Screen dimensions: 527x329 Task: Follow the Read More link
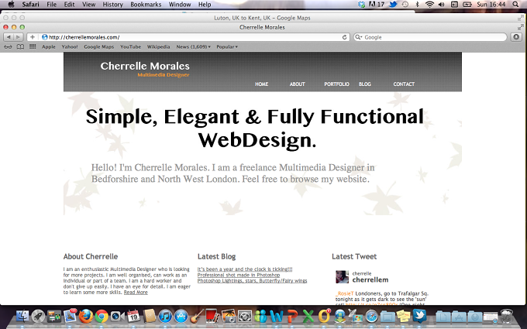pyautogui.click(x=136, y=293)
